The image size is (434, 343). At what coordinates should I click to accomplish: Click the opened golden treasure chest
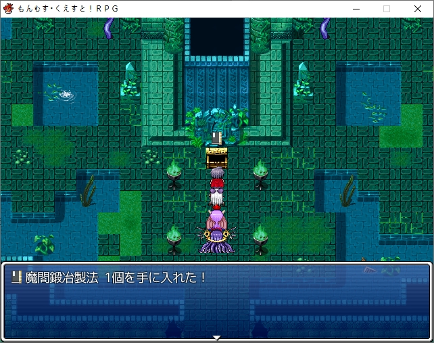tap(217, 158)
